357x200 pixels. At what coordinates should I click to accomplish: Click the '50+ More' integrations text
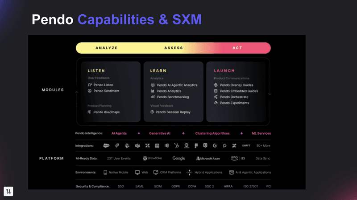click(x=263, y=146)
